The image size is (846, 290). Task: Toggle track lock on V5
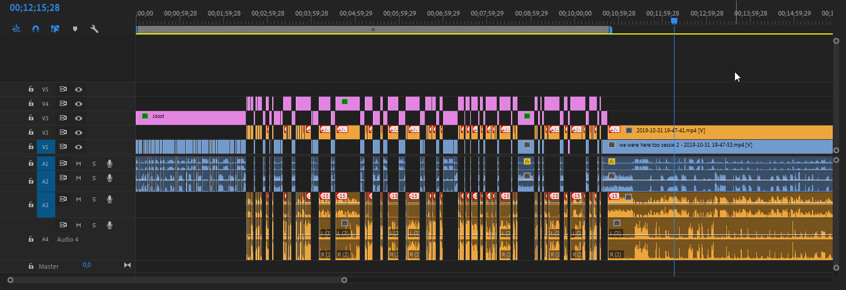click(x=31, y=89)
